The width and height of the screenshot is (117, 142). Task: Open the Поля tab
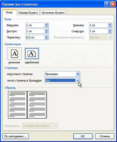click(x=9, y=12)
